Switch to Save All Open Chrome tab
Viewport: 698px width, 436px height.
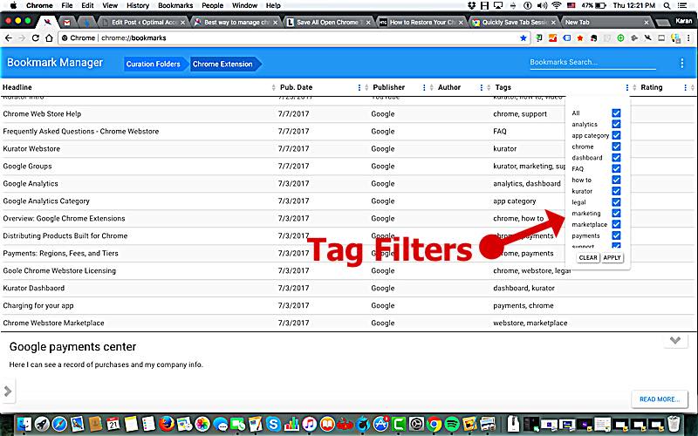(x=329, y=22)
